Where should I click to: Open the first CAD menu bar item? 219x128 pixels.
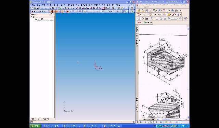click(x=33, y=5)
